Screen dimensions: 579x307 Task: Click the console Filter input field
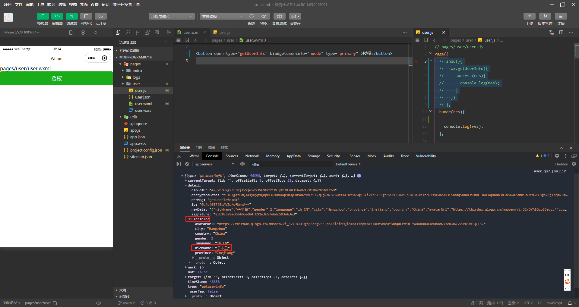pos(291,164)
